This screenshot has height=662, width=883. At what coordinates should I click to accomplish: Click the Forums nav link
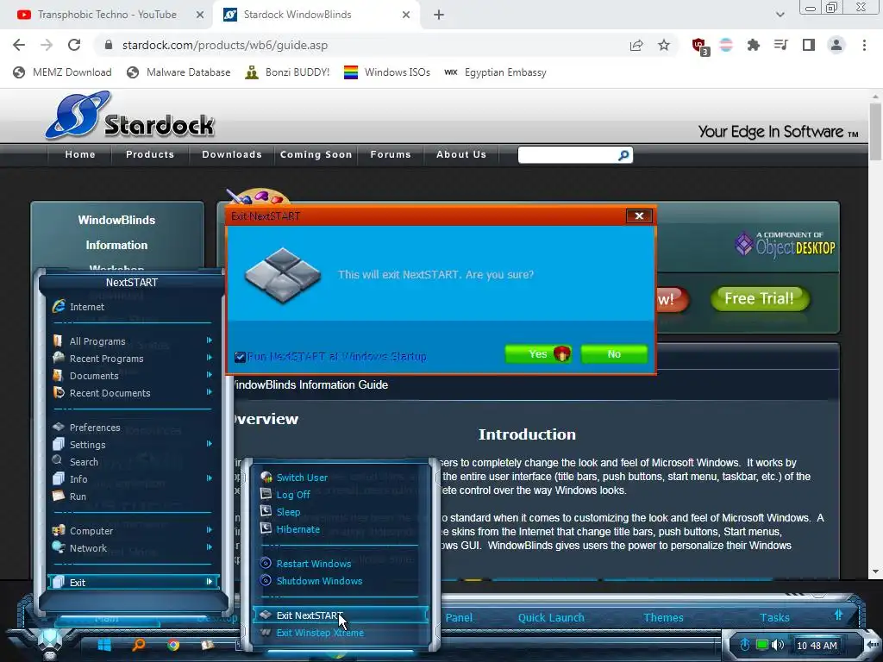(391, 154)
